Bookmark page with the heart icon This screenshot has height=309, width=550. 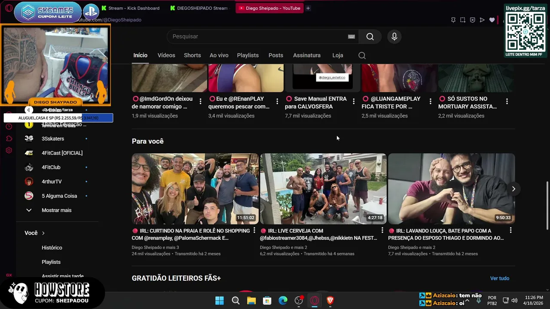pos(492,20)
